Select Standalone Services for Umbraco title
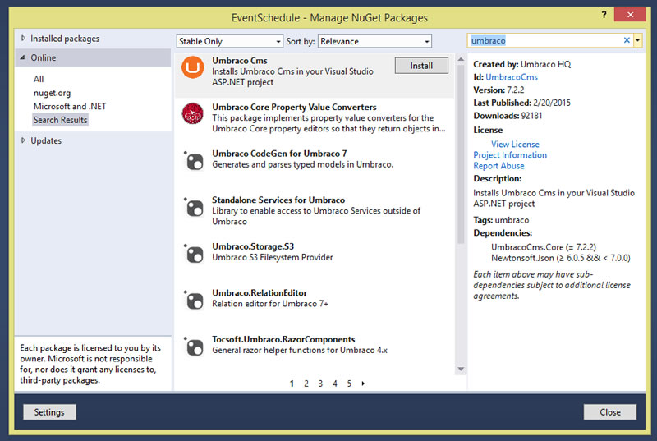This screenshot has width=657, height=441. 278,200
